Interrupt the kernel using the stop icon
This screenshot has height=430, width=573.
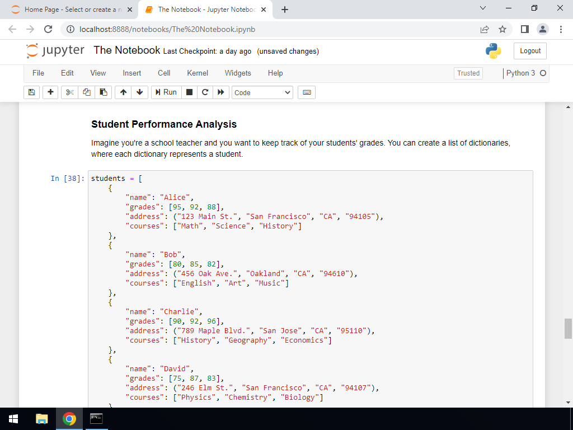point(190,92)
